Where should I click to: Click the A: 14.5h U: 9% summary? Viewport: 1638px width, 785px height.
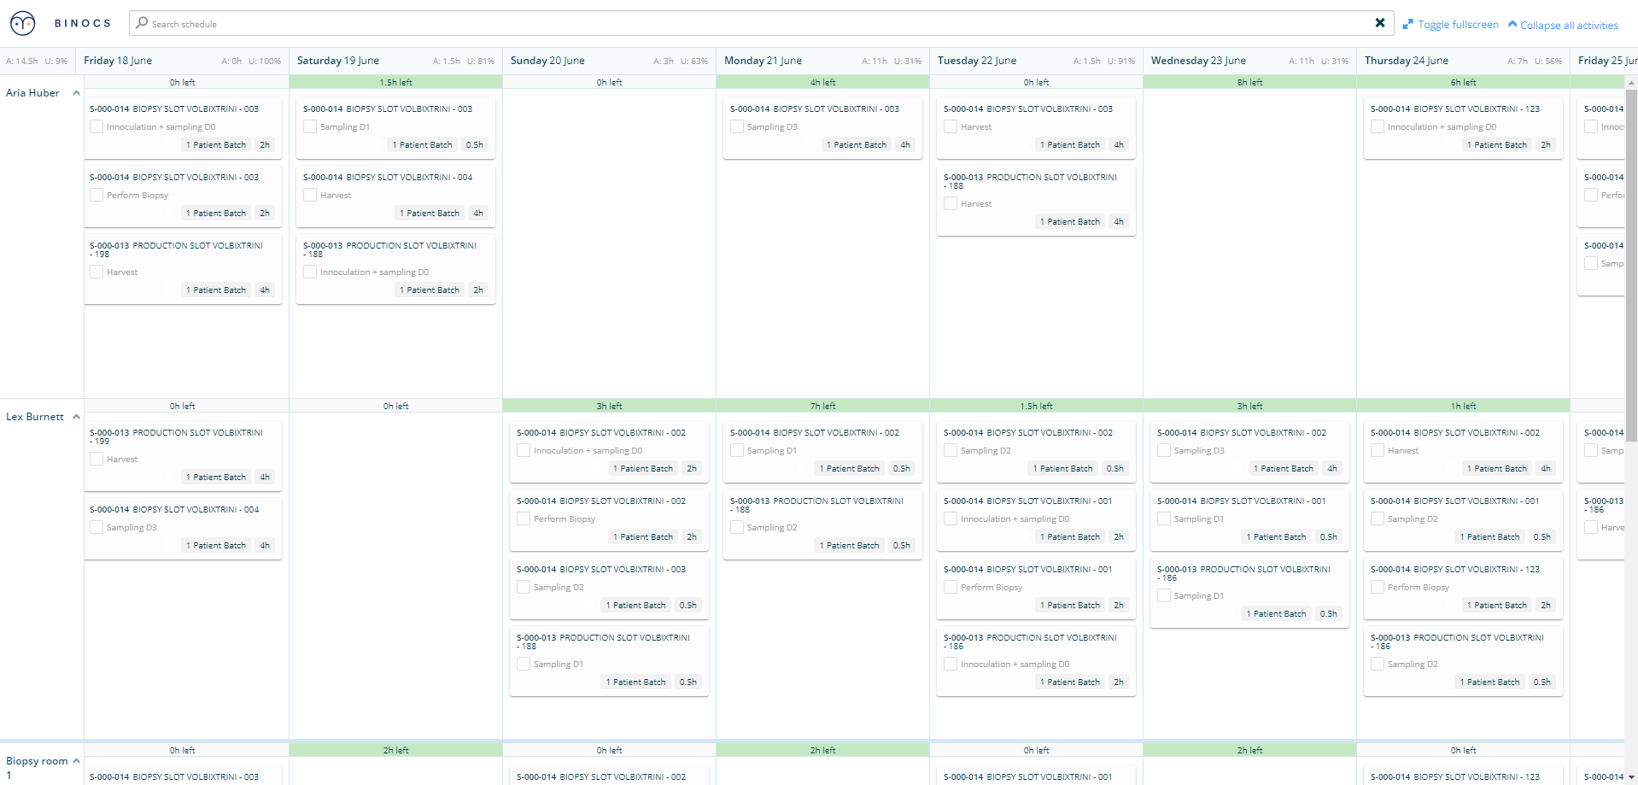click(37, 62)
